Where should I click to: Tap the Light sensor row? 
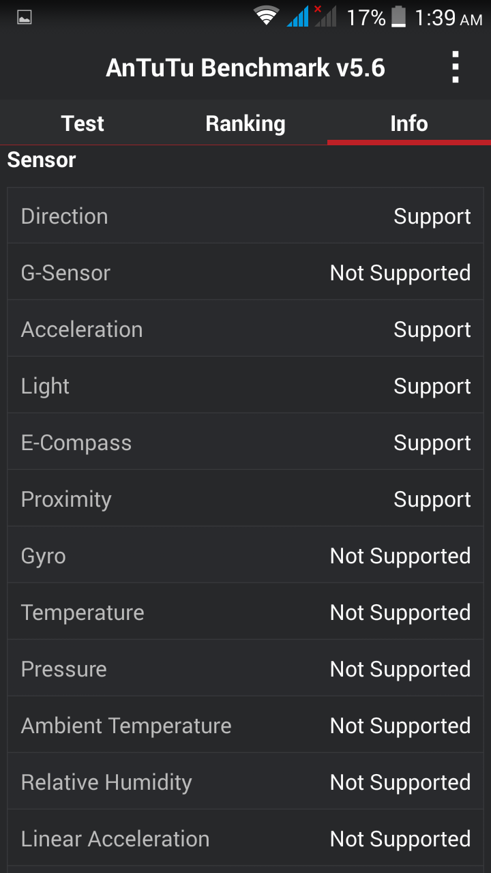pos(245,386)
